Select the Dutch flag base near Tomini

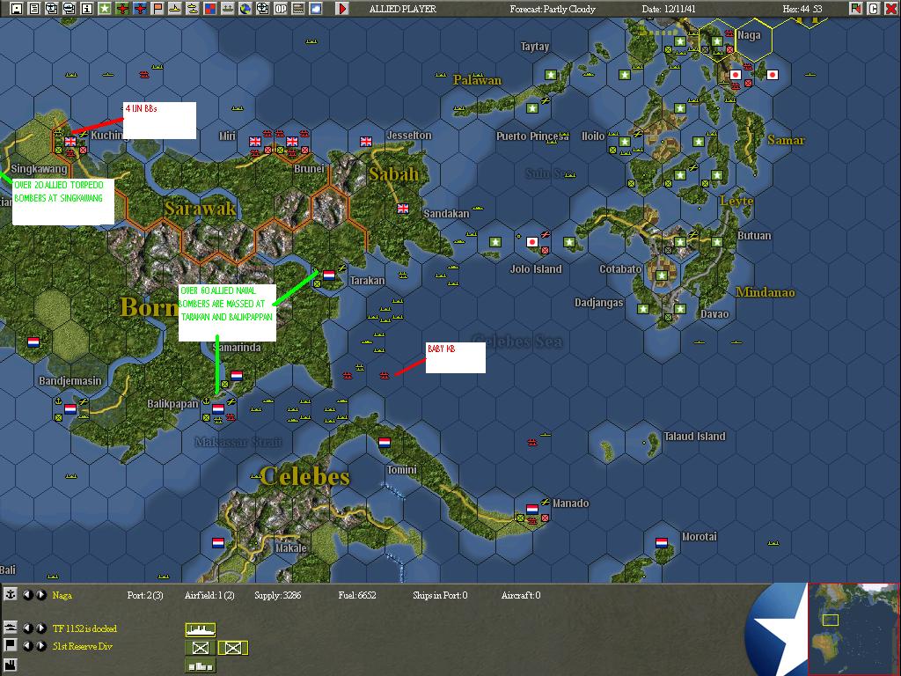click(385, 443)
